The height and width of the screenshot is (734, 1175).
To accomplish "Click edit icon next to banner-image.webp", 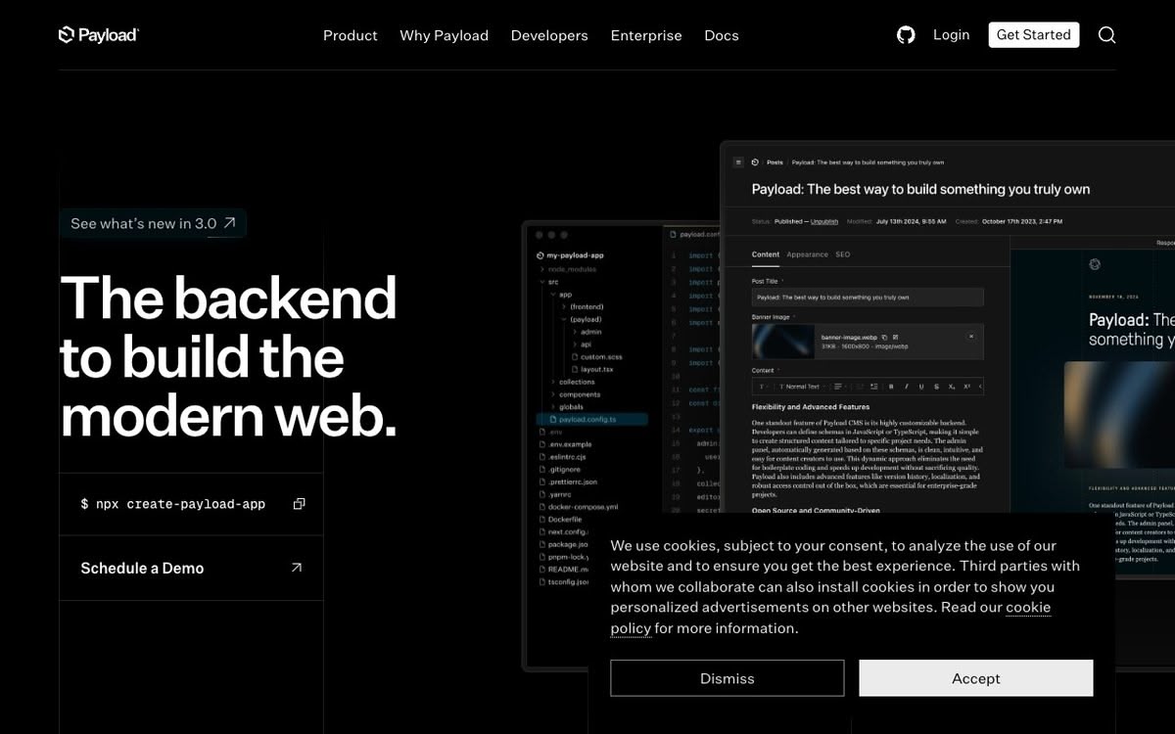I will [x=895, y=337].
